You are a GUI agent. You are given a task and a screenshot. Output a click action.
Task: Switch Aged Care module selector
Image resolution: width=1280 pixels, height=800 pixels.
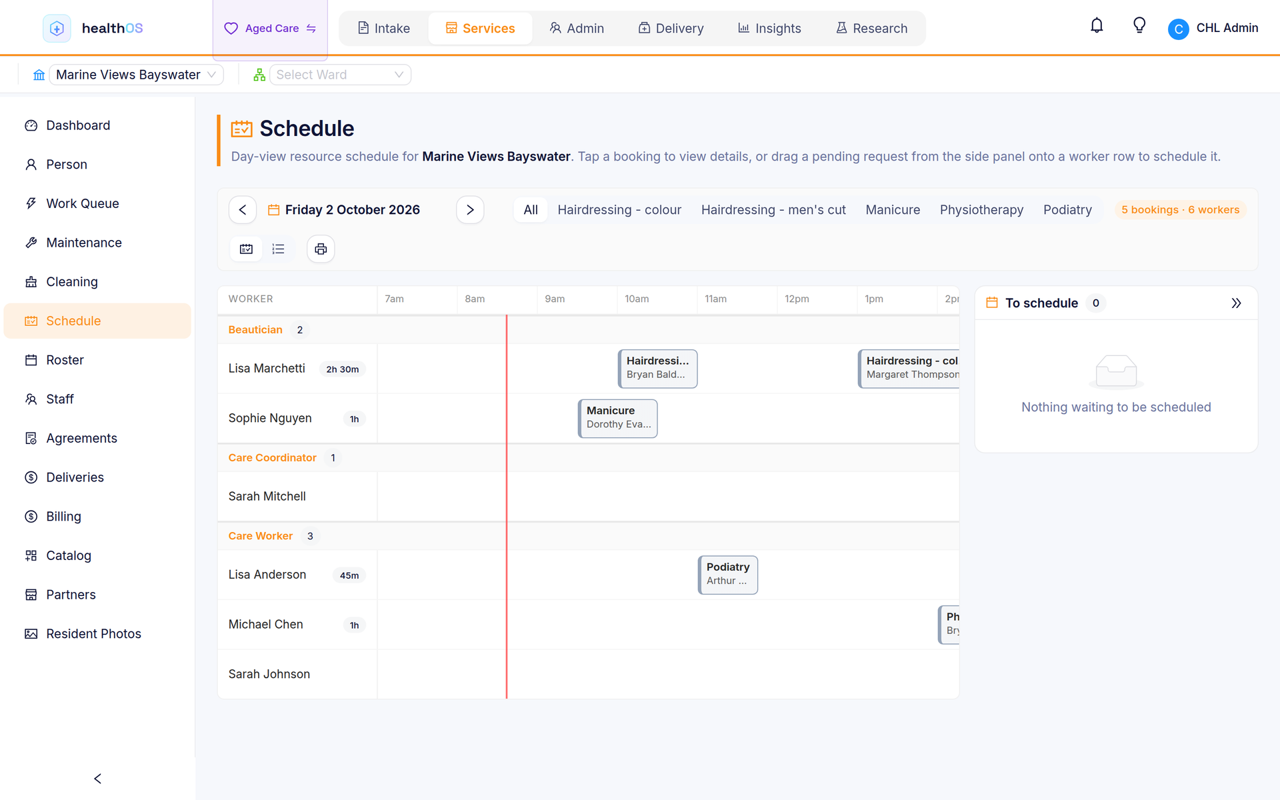[x=270, y=28]
